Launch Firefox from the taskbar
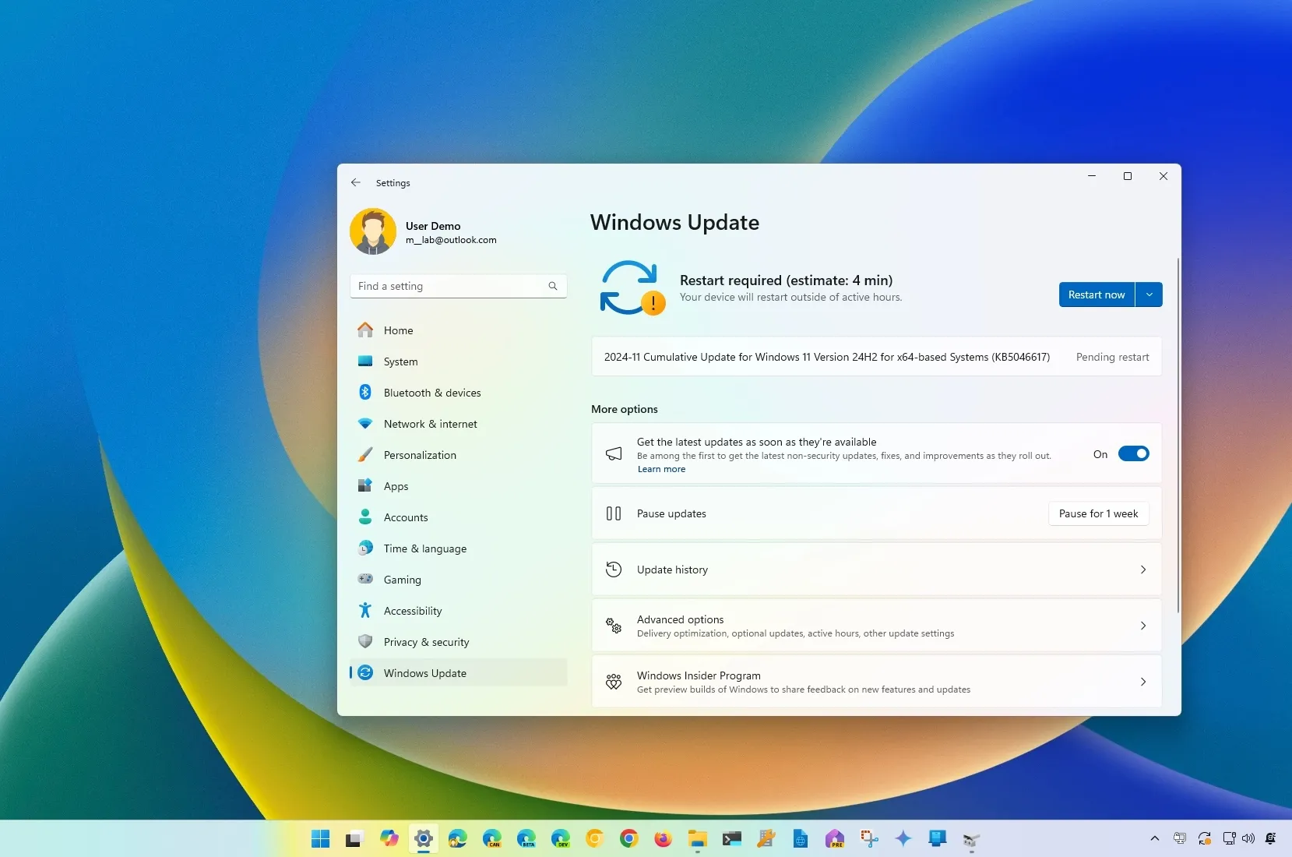Screen dimensions: 1292x857 coord(663,838)
